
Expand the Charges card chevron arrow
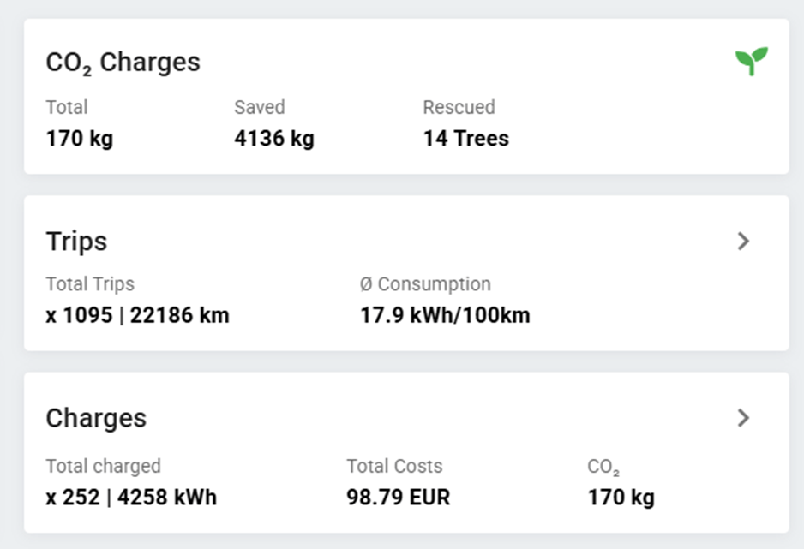click(743, 418)
